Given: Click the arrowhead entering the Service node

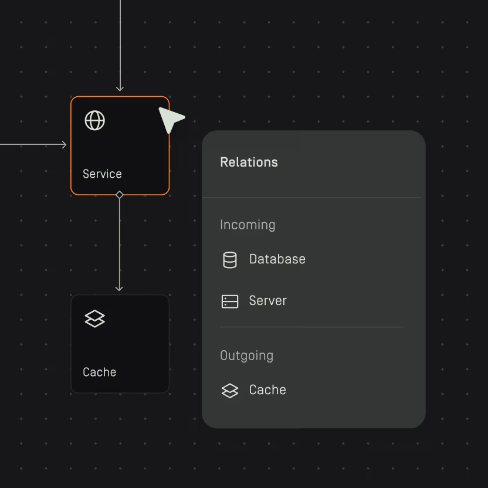Looking at the screenshot, I should click(120, 89).
